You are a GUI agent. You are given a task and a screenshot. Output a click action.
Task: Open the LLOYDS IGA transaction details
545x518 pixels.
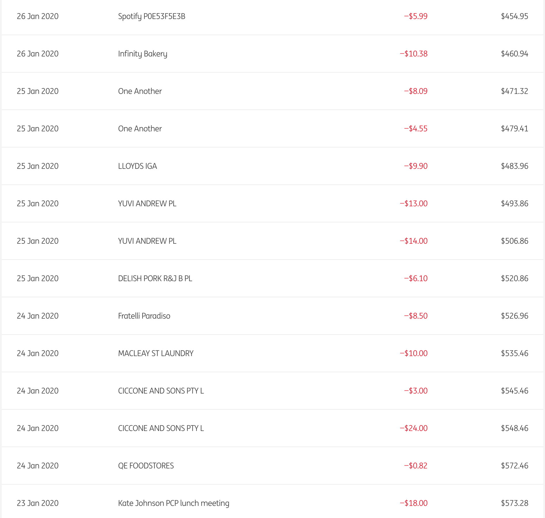click(x=137, y=166)
